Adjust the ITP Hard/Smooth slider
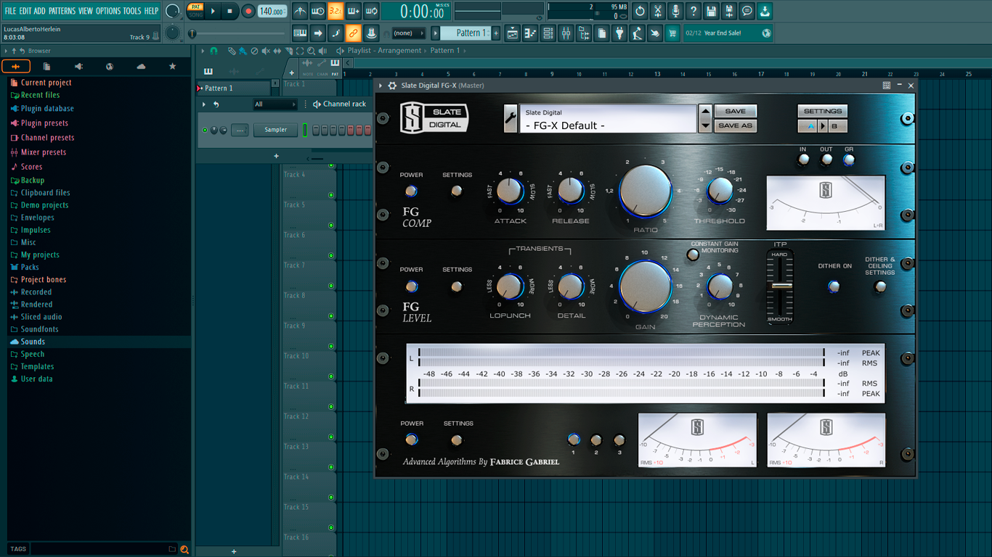 tap(781, 286)
